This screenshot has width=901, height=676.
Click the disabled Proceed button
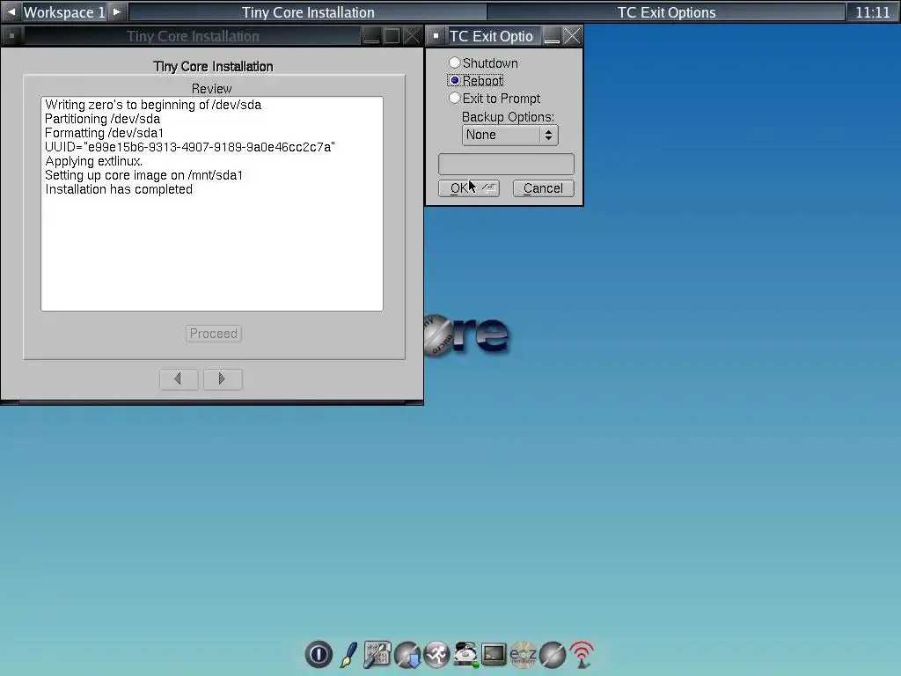pos(214,334)
